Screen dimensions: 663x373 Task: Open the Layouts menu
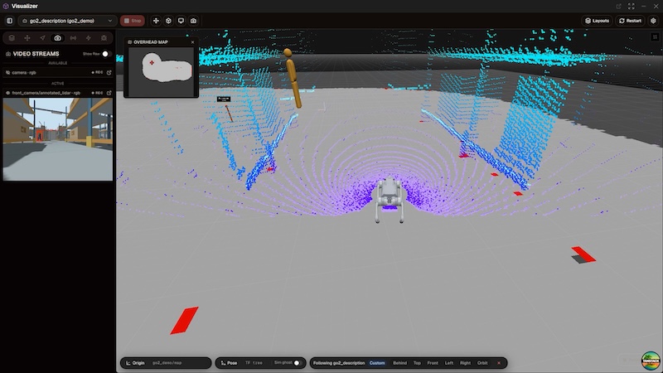597,21
